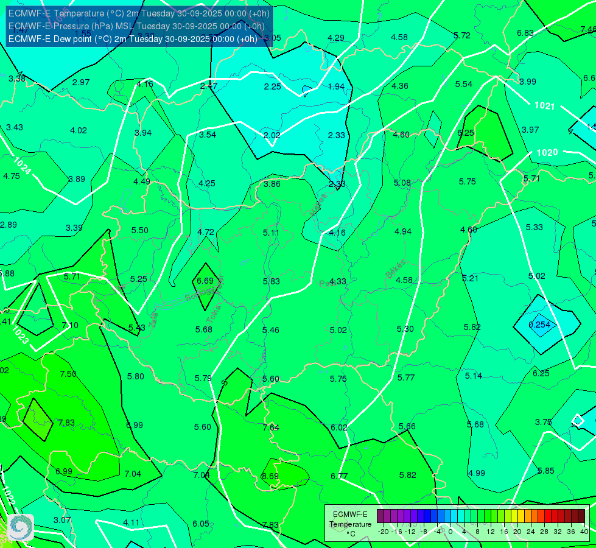Image resolution: width=596 pixels, height=548 pixels.
Task: Click the 5.25 temperature value
Action: (x=138, y=279)
